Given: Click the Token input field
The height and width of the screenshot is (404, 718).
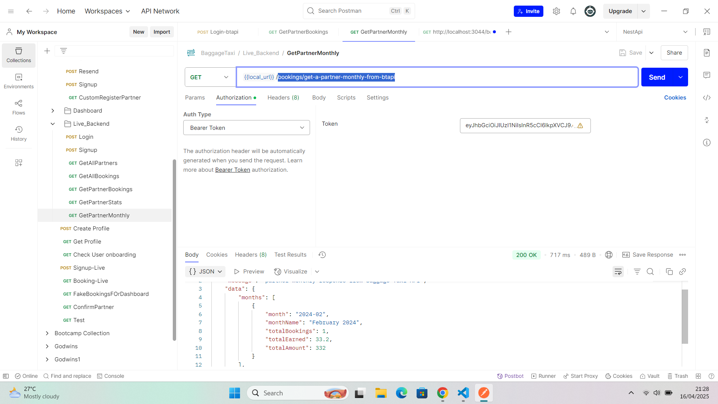Looking at the screenshot, I should pyautogui.click(x=525, y=126).
